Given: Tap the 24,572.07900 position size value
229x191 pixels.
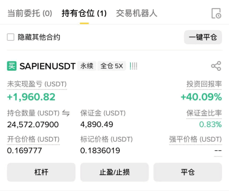Looking at the screenshot, I should coord(33,125).
